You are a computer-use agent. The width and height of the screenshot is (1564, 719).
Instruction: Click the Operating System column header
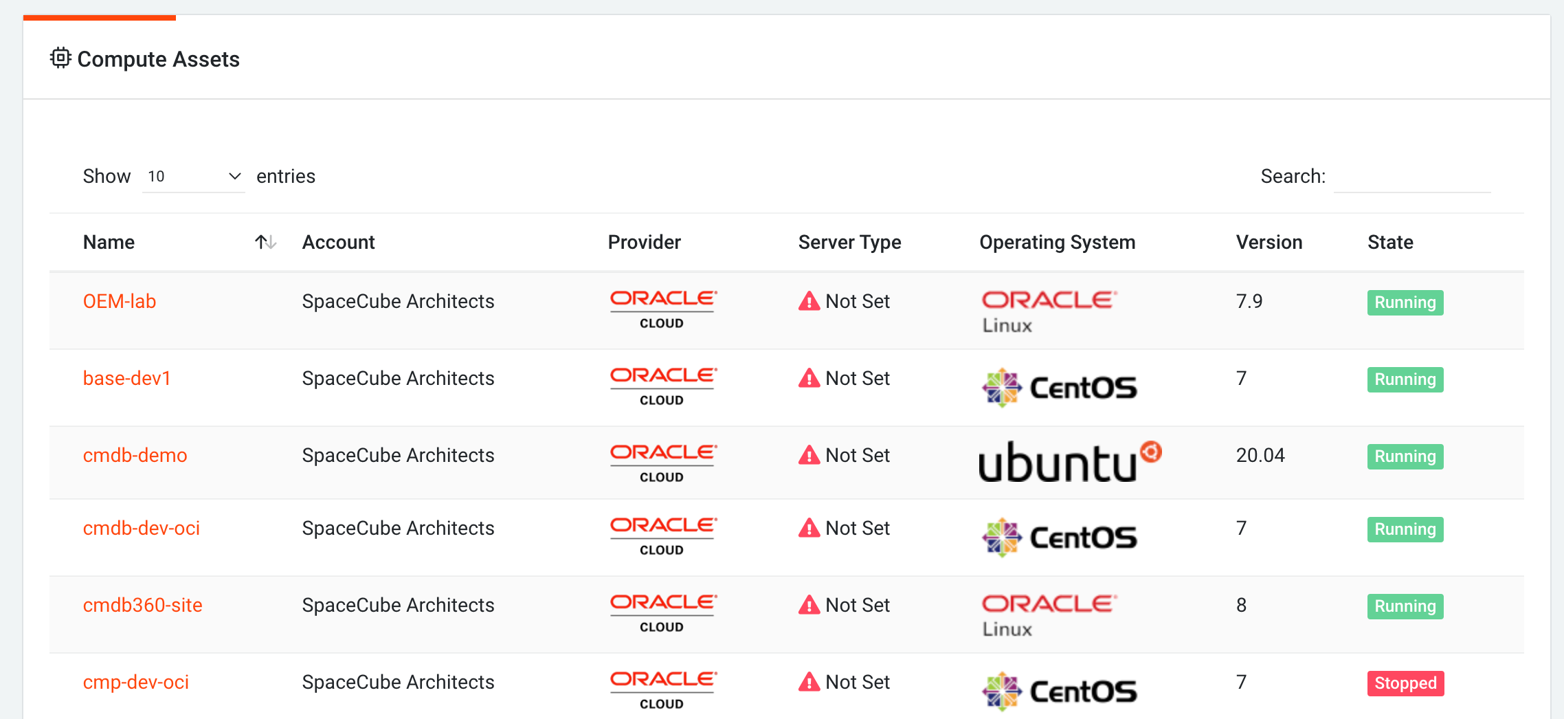tap(1058, 242)
